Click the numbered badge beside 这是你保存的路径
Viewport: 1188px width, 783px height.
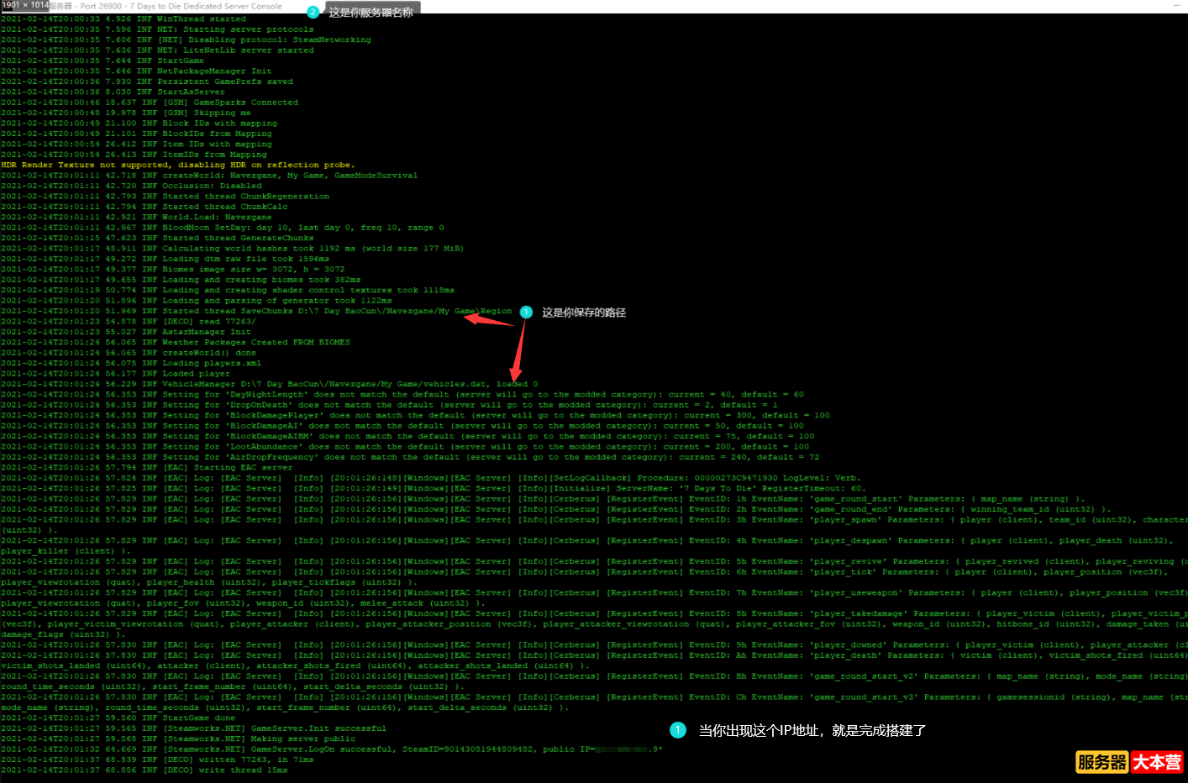point(526,313)
